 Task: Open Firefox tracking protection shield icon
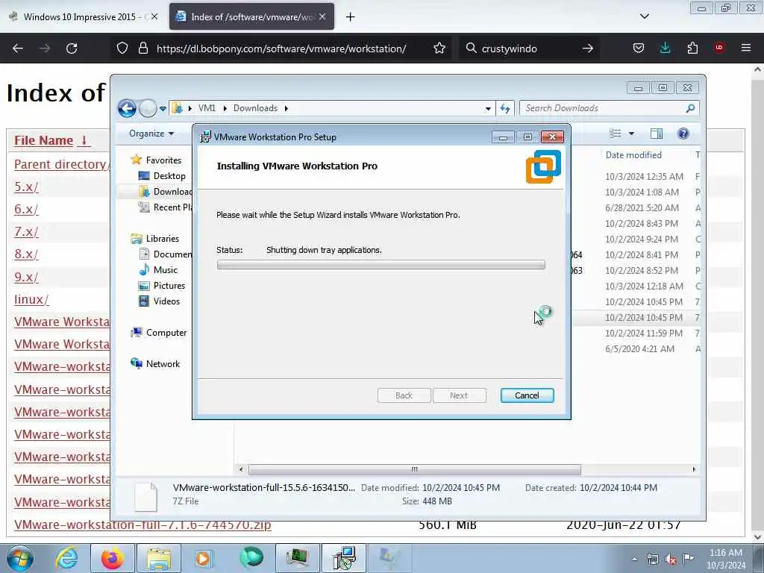[x=122, y=48]
